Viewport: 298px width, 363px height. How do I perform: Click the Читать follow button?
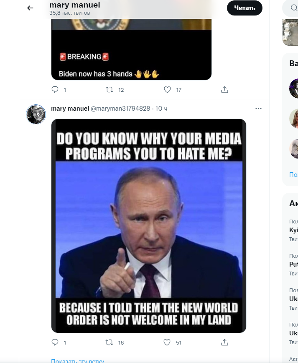coord(245,8)
